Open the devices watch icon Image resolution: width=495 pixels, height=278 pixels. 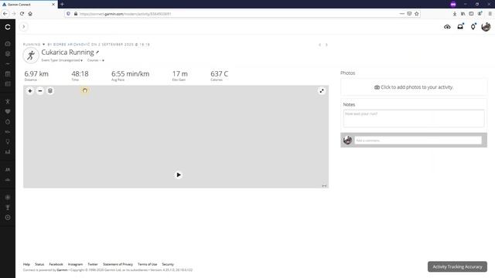coord(473,27)
